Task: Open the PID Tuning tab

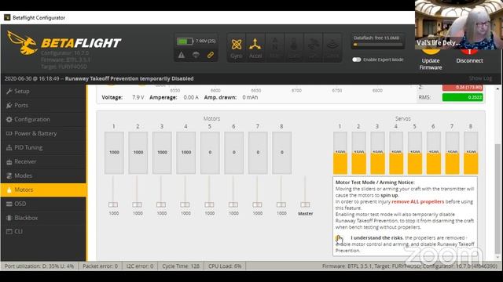Action: point(43,147)
